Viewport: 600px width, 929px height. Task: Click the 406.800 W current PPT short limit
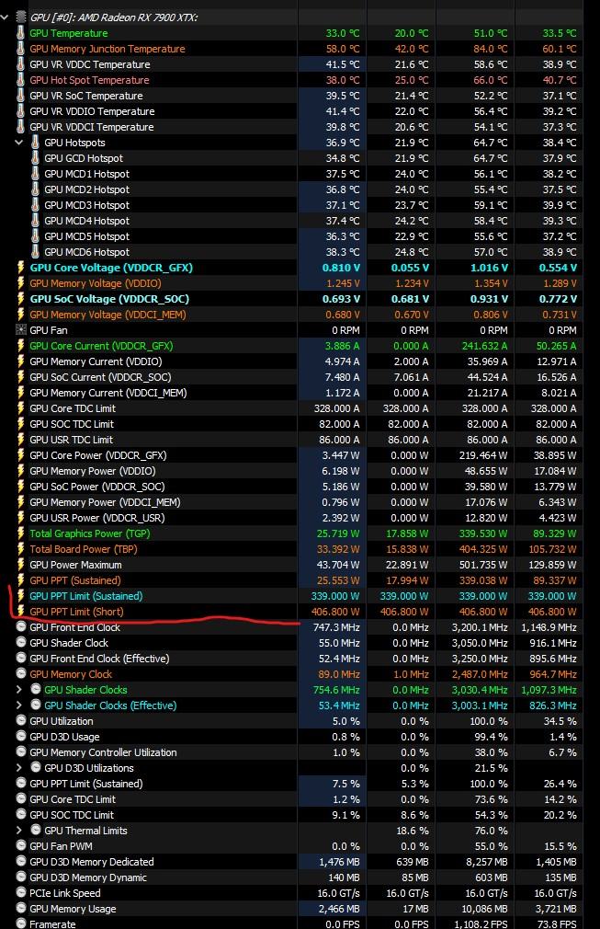tap(335, 612)
